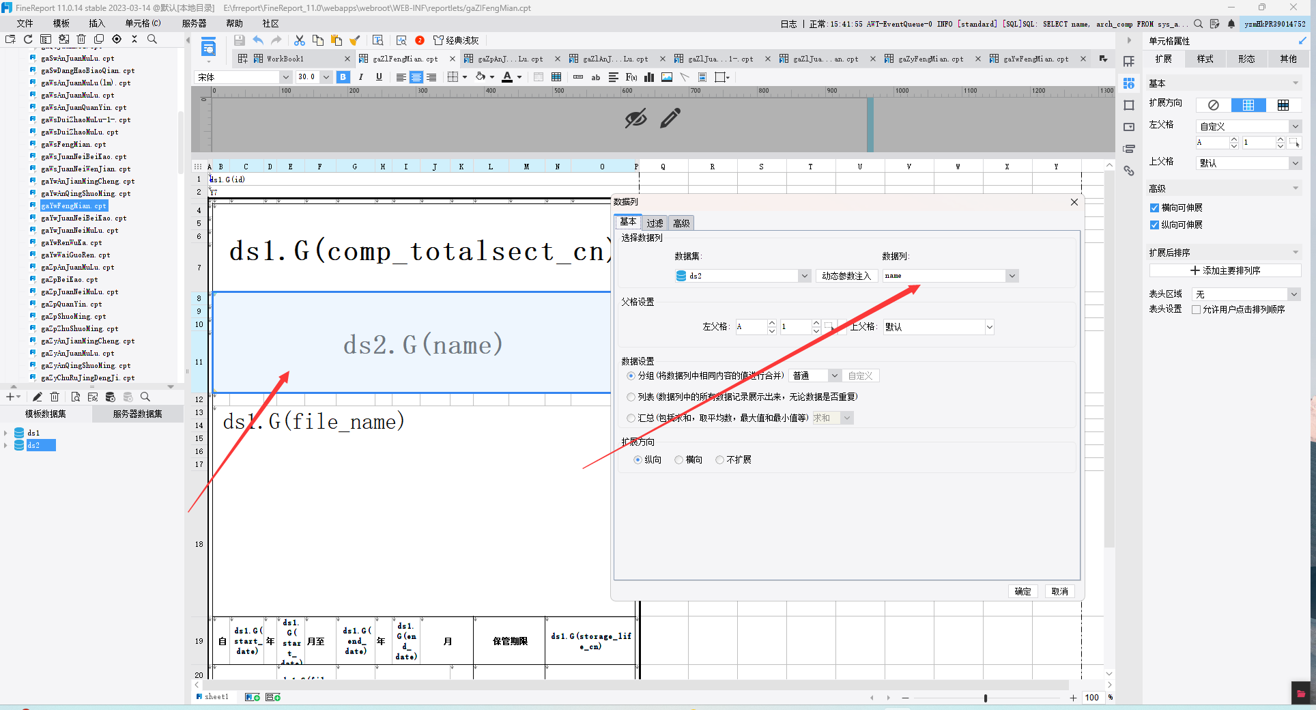Click the 动态参数注入 button

(846, 276)
